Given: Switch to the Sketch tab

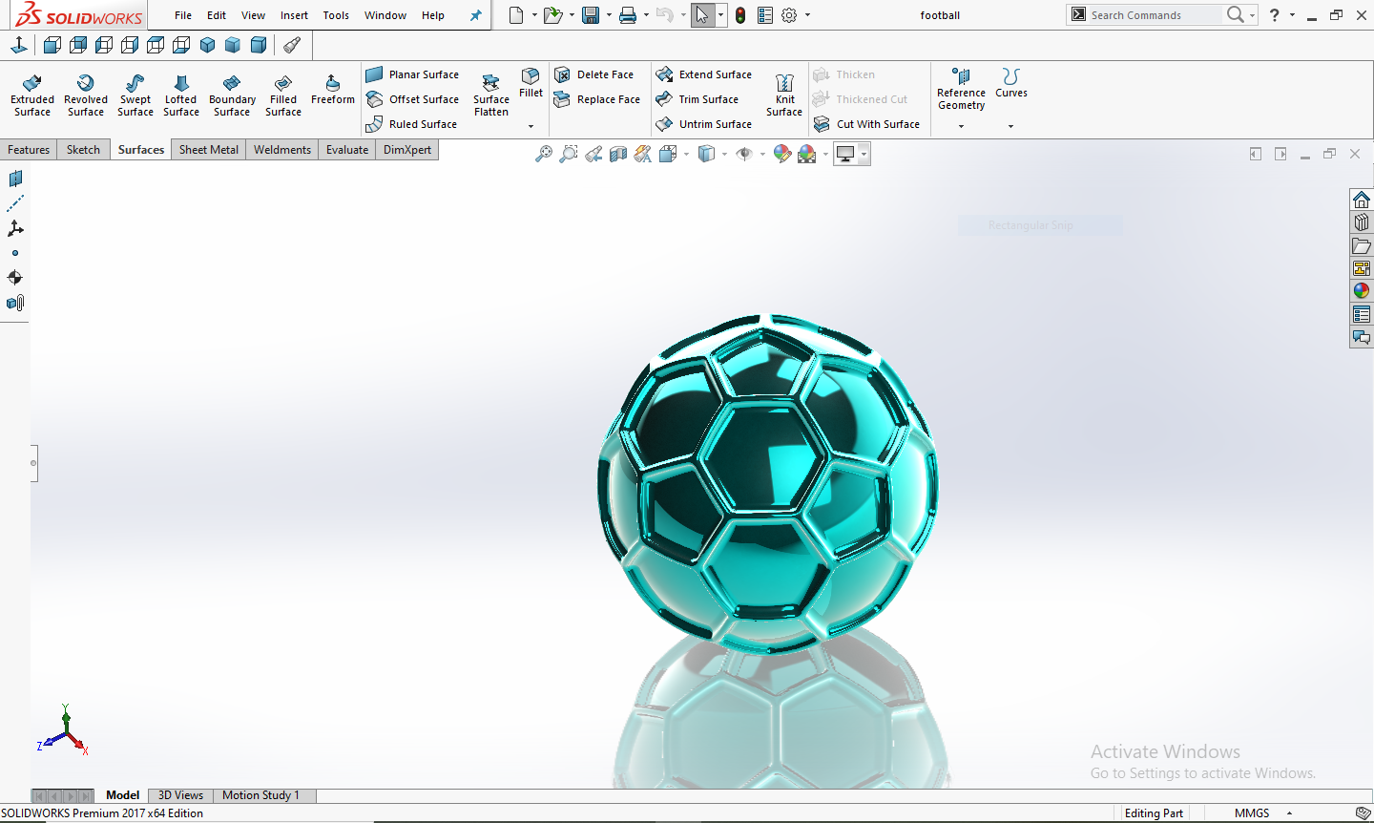Looking at the screenshot, I should point(83,150).
